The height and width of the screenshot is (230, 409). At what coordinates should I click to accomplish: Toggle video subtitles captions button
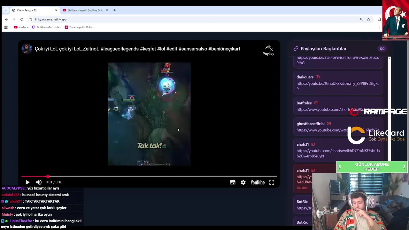point(233,182)
